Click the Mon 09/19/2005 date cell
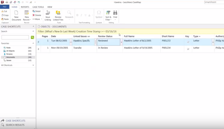The image size is (224, 129). tap(61, 49)
